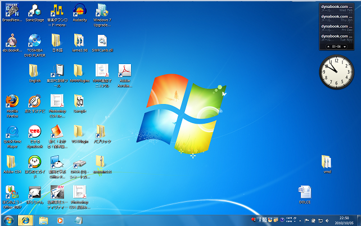Open the dynabook.com feed headline dated Thu Jan
This screenshot has height=226, width=361.
point(337,18)
